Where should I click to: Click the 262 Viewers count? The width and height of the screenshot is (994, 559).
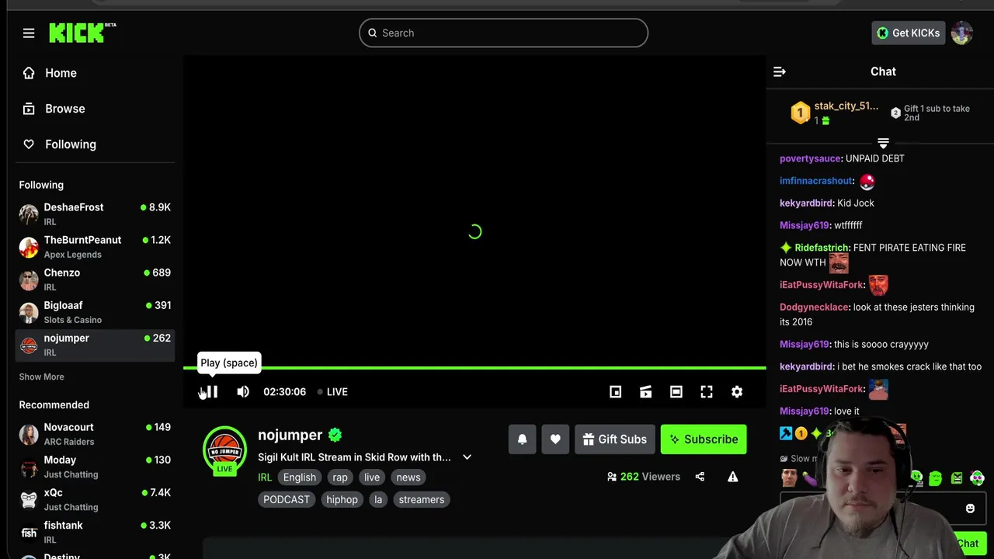click(x=643, y=477)
